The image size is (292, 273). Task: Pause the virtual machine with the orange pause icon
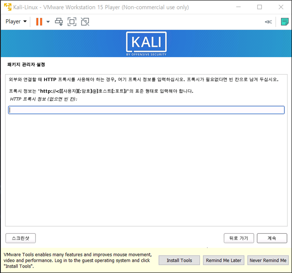tap(39, 21)
